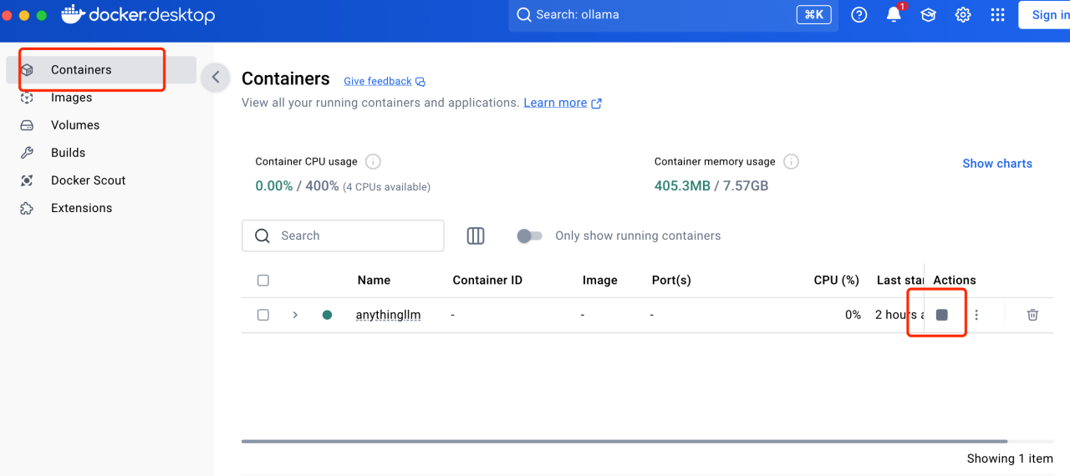Click the magnifier icon in top search
This screenshot has height=476, width=1070.
pyautogui.click(x=524, y=15)
